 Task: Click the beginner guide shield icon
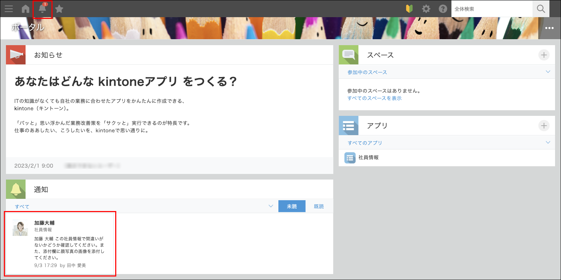coord(409,9)
